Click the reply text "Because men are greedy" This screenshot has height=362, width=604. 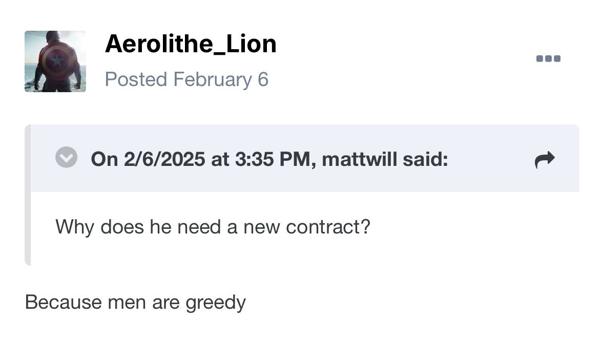[x=135, y=302]
